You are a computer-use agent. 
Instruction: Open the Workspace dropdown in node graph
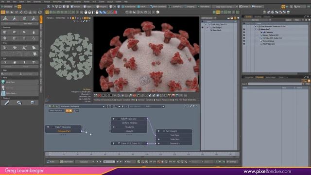point(82,106)
